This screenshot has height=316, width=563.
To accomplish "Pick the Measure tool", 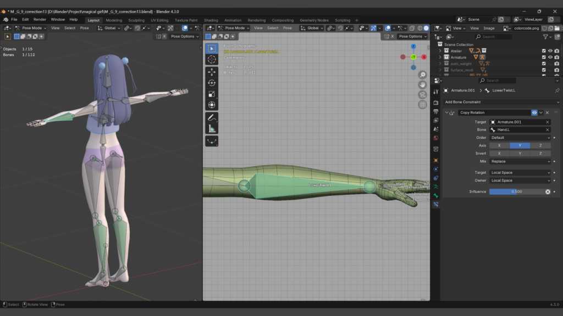I will tap(212, 129).
